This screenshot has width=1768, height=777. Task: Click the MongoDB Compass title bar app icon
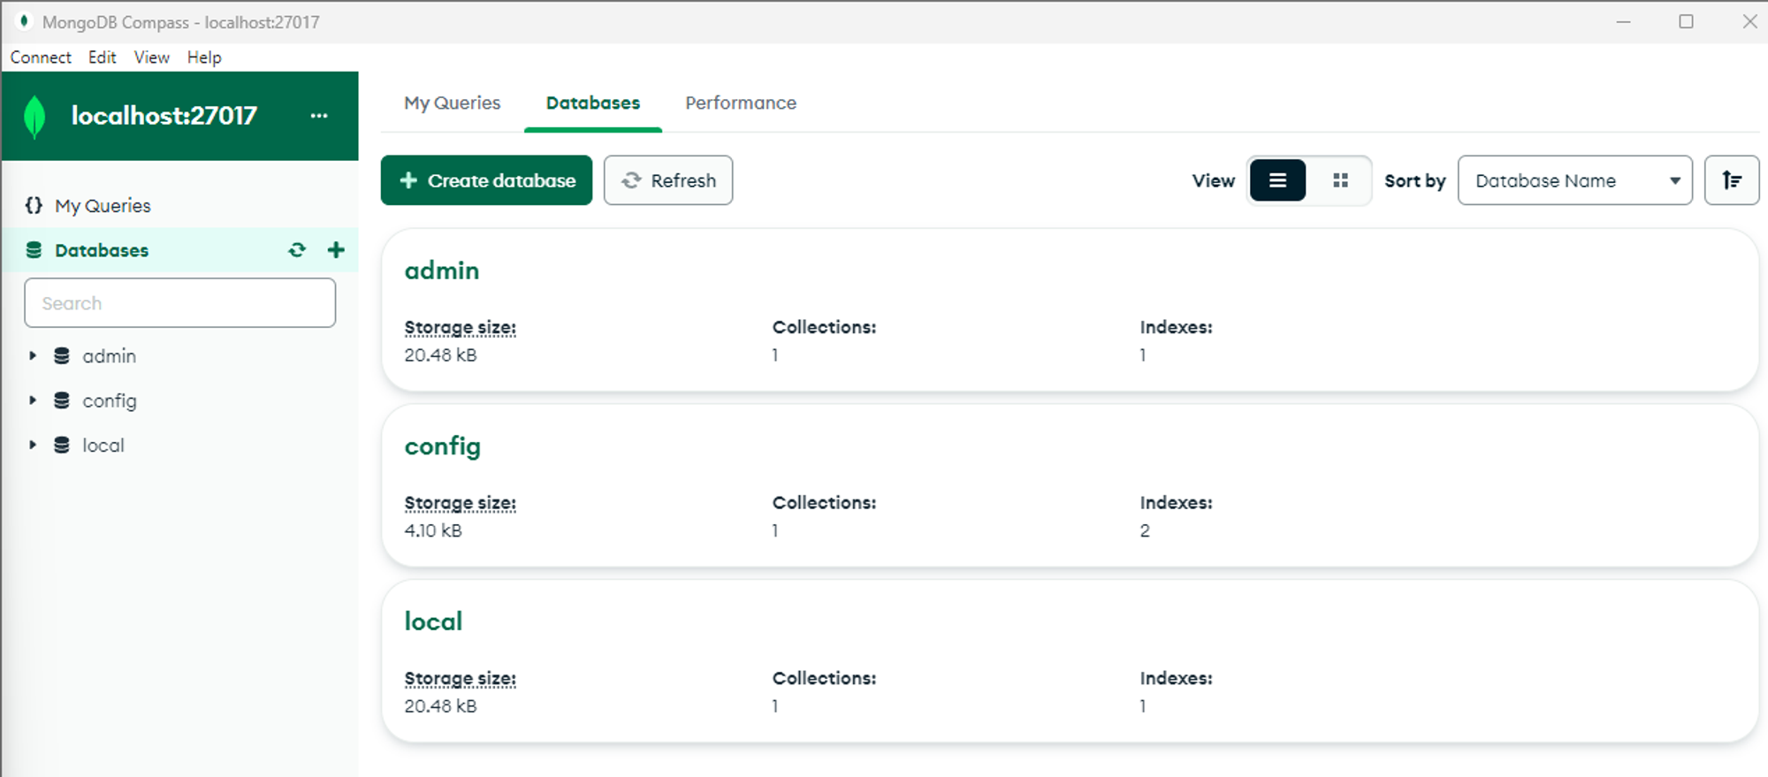pos(24,21)
